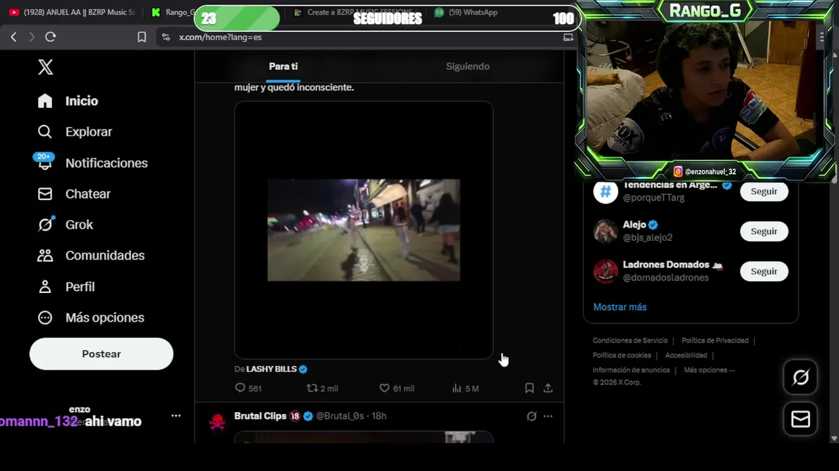This screenshot has width=839, height=471.
Task: Reload the browser page
Action: 50,37
